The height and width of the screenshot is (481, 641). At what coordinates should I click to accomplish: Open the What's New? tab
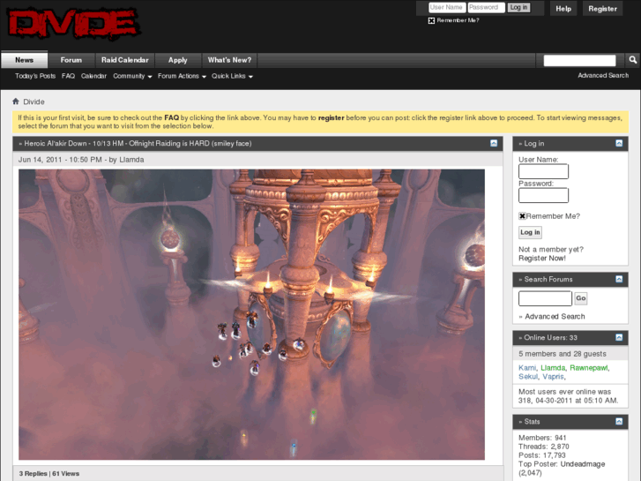tap(229, 60)
